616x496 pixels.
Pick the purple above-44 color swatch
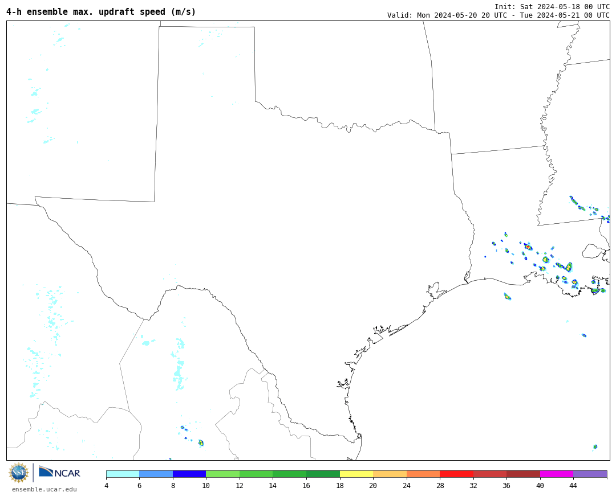click(590, 474)
